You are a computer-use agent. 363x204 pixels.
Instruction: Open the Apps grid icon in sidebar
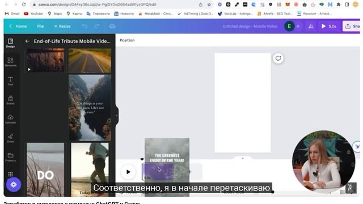point(10,174)
